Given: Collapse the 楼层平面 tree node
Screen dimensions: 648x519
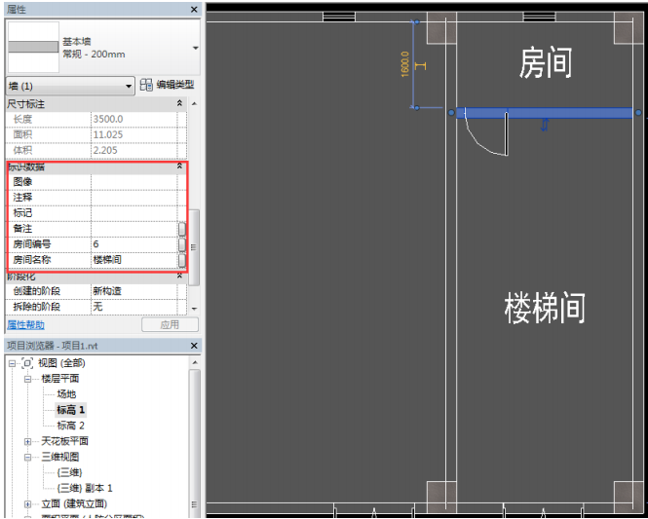Looking at the screenshot, I should pyautogui.click(x=27, y=379).
